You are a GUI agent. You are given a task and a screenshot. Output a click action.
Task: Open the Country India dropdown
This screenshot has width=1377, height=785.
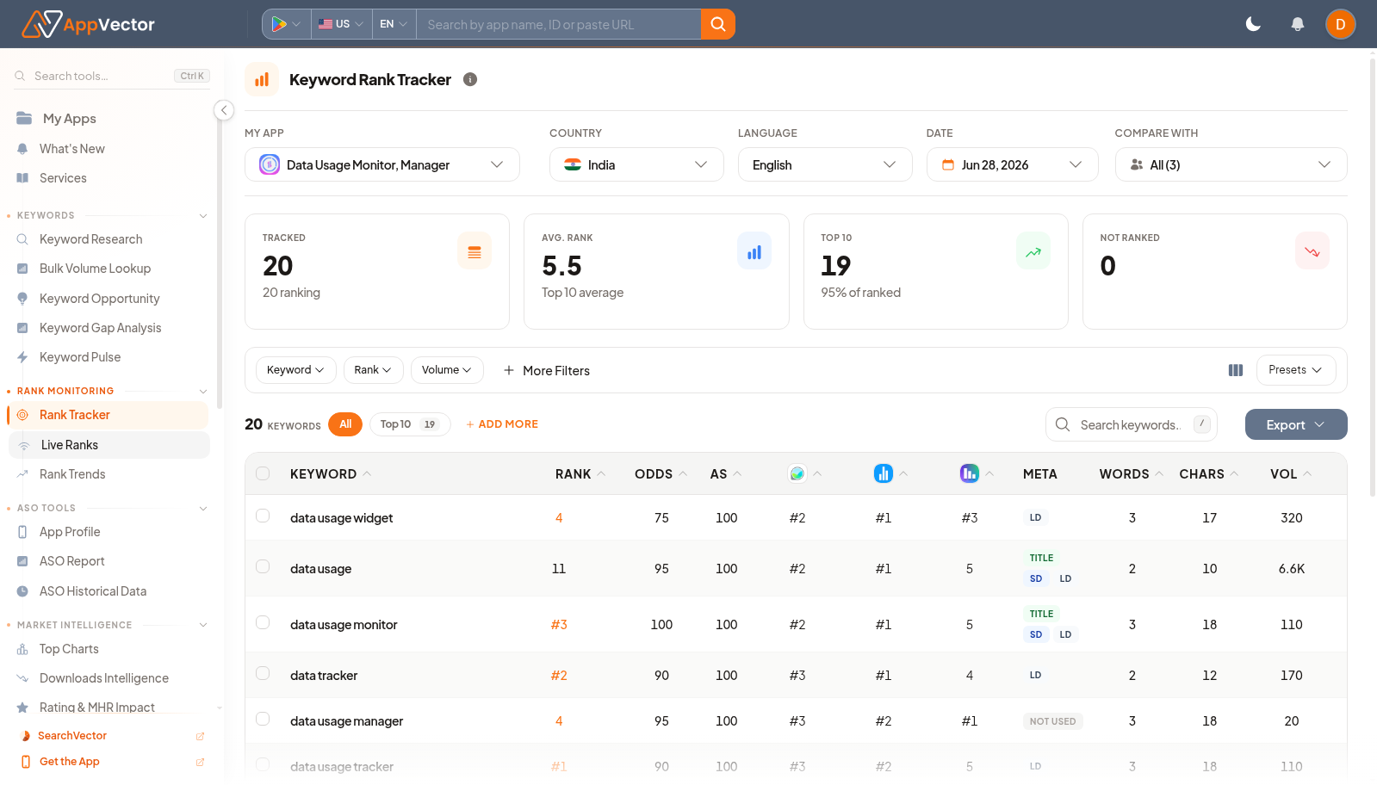(636, 164)
